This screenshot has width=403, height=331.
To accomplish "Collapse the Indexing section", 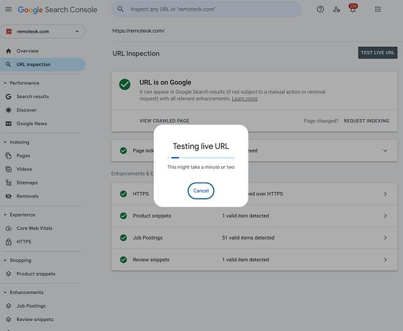I will (x=5, y=142).
